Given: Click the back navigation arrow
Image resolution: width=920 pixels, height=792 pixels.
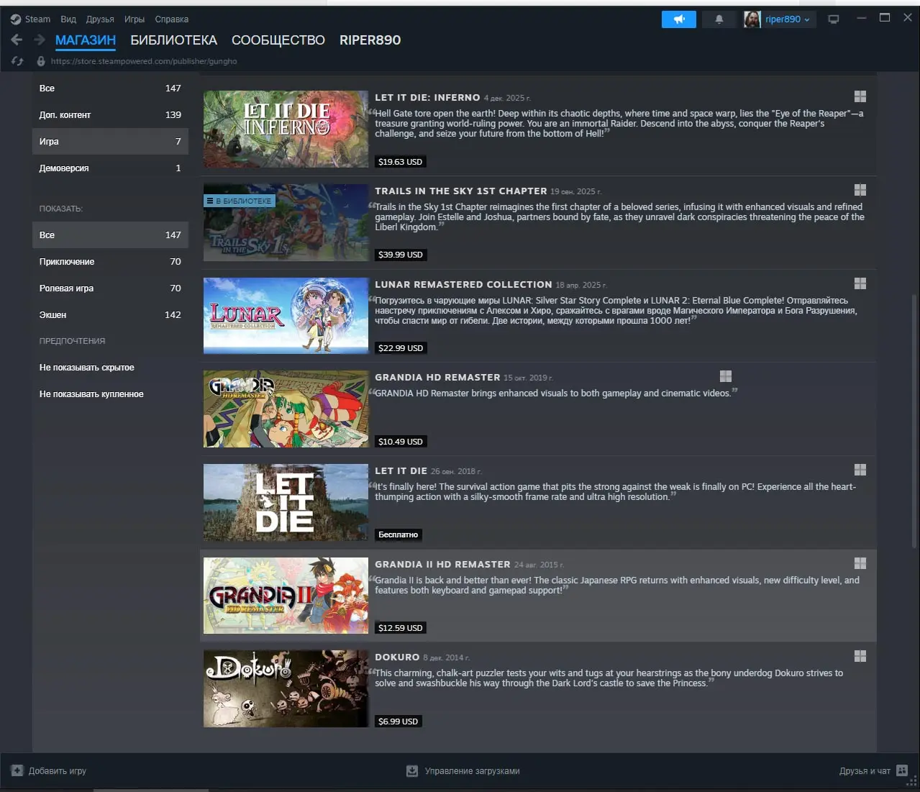Looking at the screenshot, I should pos(17,40).
